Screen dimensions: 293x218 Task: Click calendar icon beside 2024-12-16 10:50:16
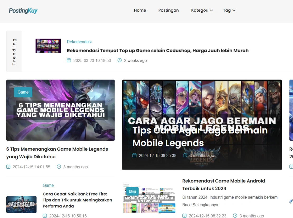pyautogui.click(x=45, y=216)
